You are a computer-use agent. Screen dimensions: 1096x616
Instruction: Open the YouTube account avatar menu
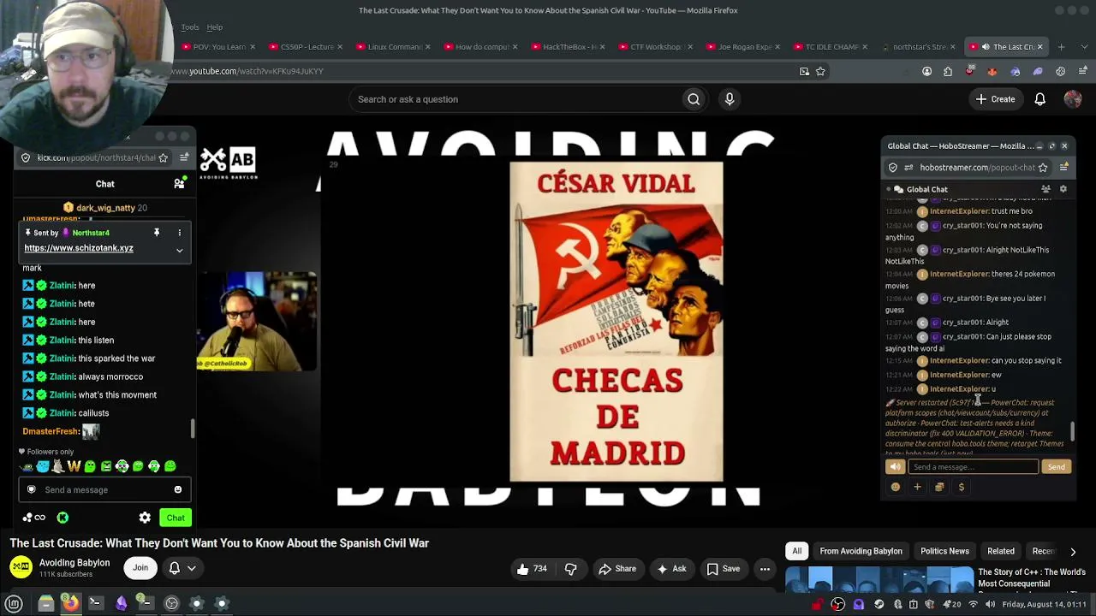[1072, 99]
